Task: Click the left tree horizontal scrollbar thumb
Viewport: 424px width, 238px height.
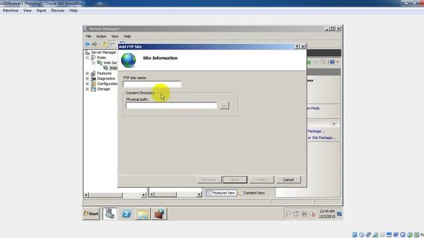Action: [x=106, y=194]
